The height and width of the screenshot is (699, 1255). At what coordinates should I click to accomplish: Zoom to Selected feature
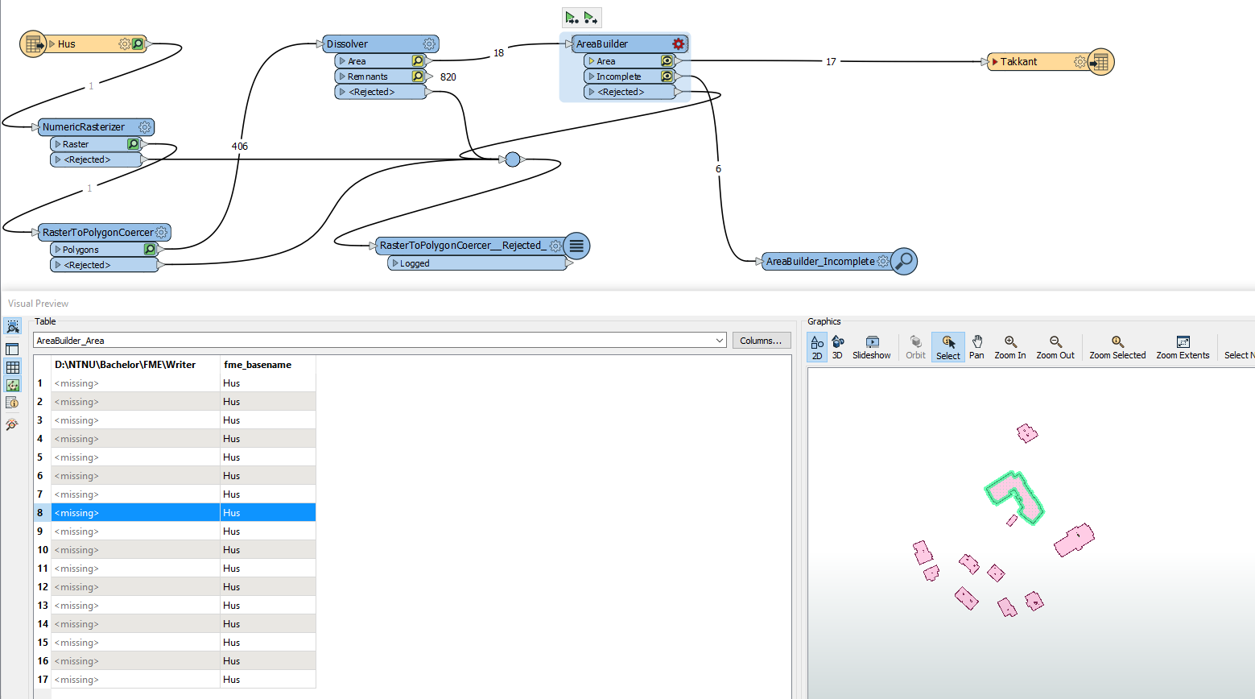(1117, 347)
